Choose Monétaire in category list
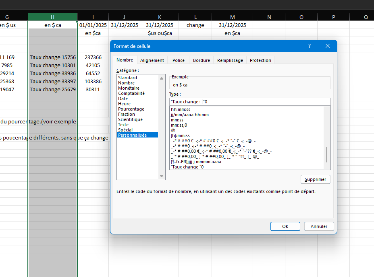 (x=129, y=88)
